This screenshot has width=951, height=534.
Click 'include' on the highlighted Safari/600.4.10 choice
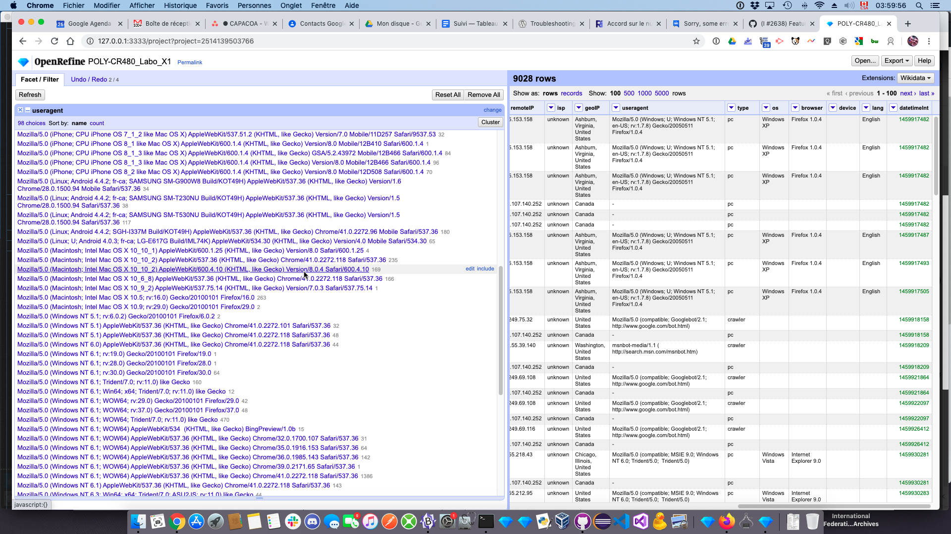tap(485, 269)
